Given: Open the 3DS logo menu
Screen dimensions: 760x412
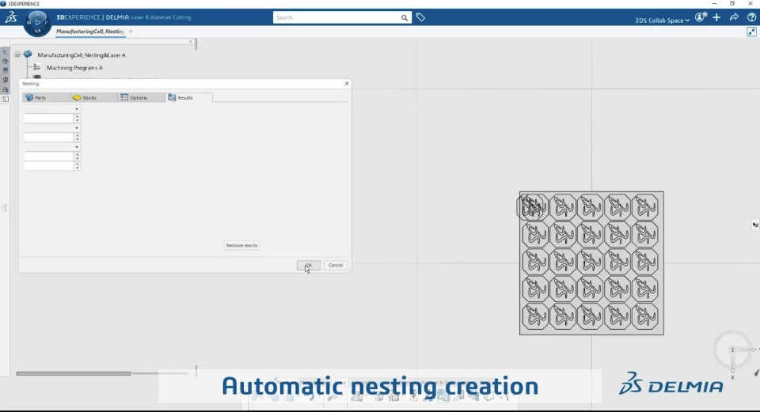Looking at the screenshot, I should coord(10,17).
